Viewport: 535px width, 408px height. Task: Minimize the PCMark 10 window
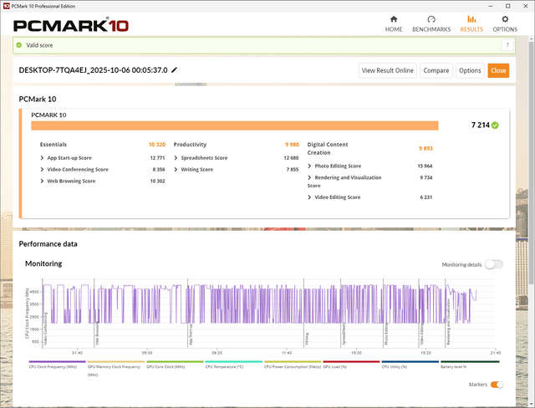coord(491,6)
